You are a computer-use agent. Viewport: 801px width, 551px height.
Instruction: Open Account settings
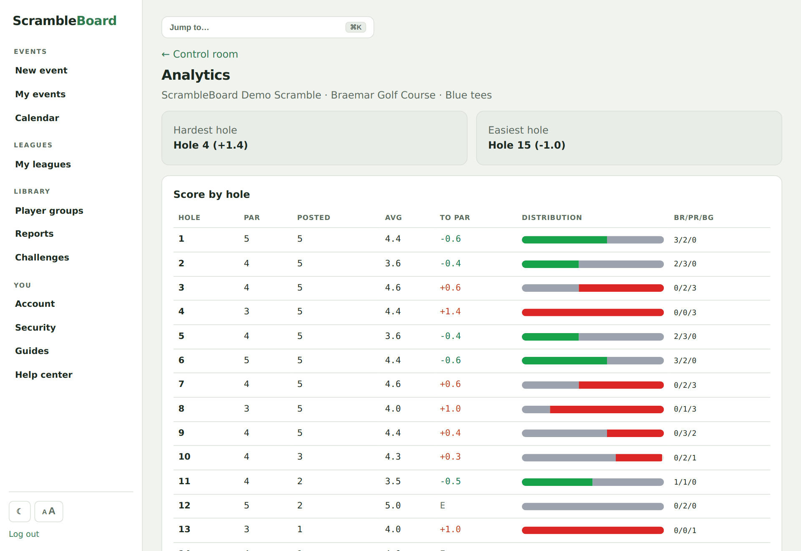coord(35,304)
